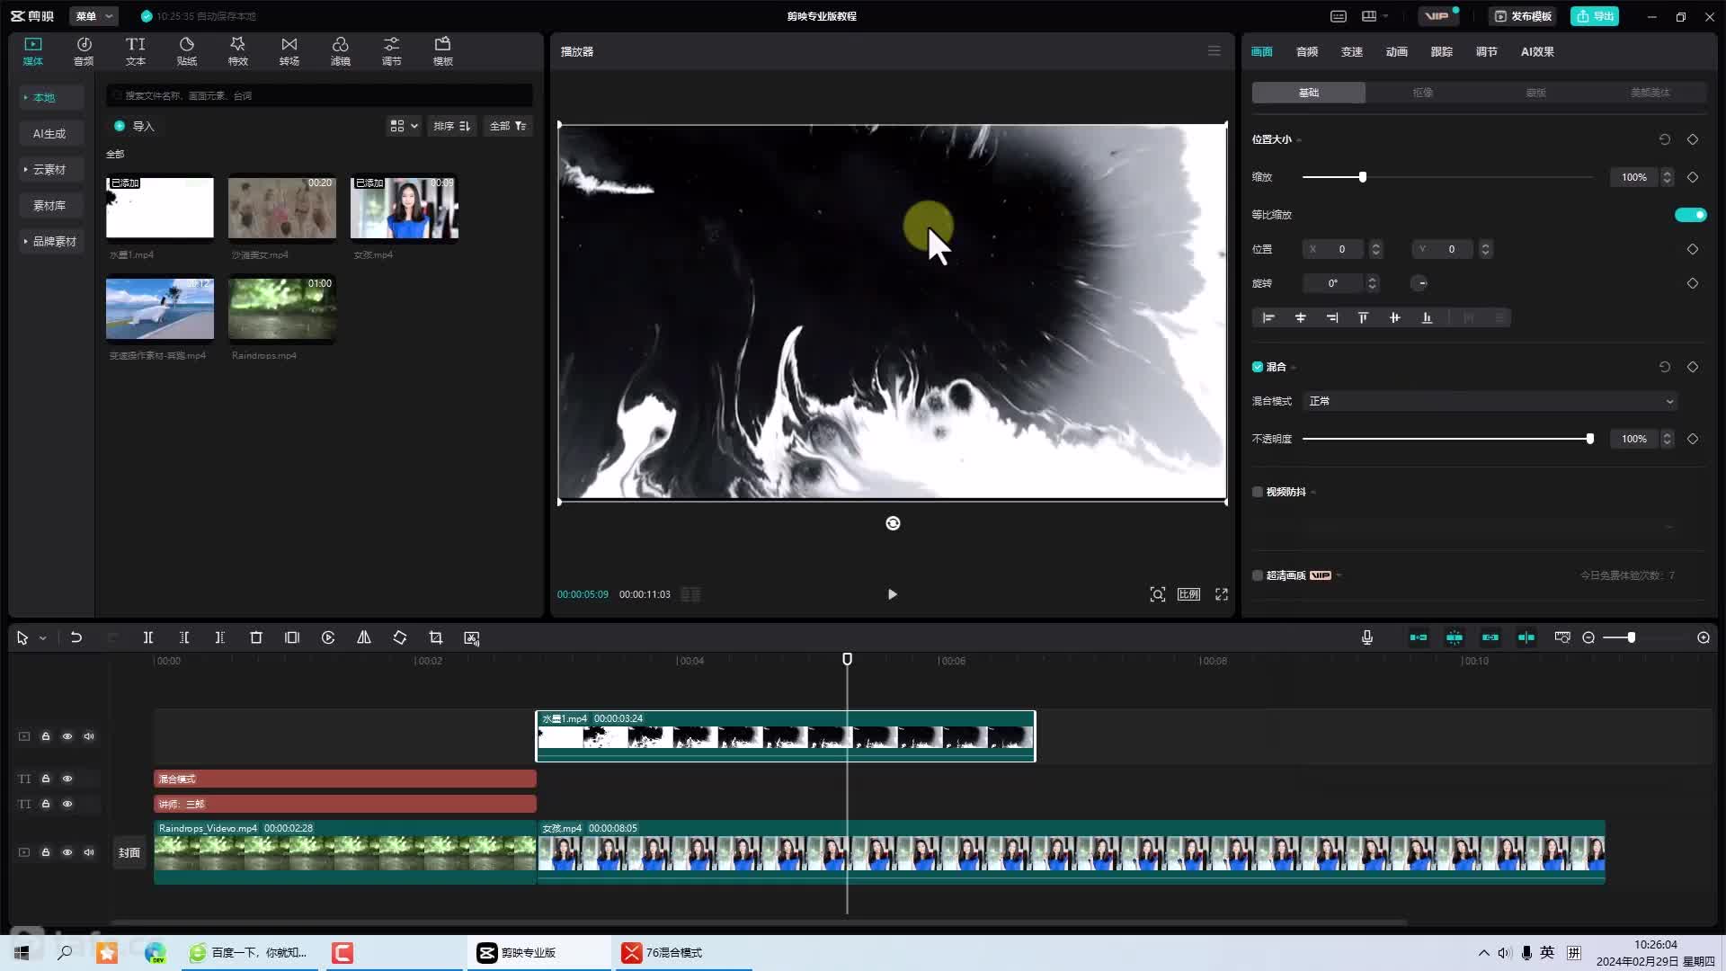
Task: Select the Raindrops.mp4 media thumbnail
Action: click(x=282, y=308)
